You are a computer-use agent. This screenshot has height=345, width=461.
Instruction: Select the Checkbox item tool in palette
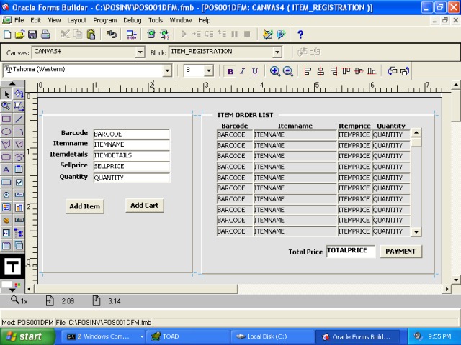coord(19,183)
